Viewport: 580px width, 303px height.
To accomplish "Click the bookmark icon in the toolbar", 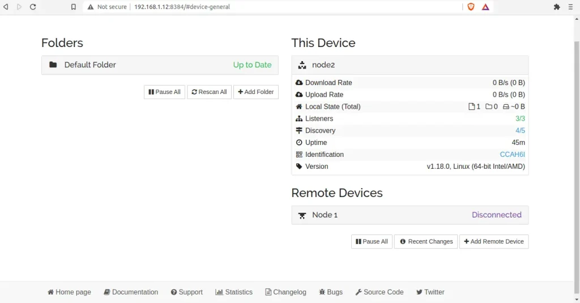I will [73, 7].
